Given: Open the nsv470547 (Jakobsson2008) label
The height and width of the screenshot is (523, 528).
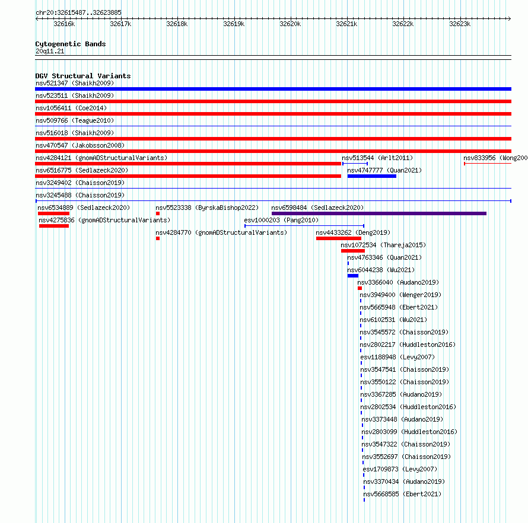Looking at the screenshot, I should (x=80, y=145).
